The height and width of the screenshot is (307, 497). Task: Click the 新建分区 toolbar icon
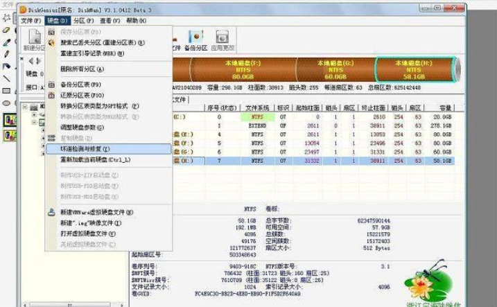coord(33,42)
